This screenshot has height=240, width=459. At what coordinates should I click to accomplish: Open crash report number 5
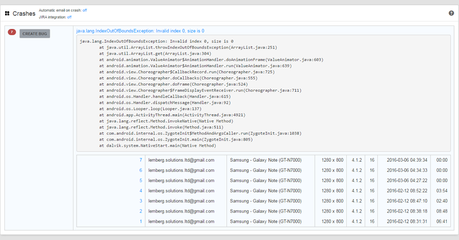[x=141, y=181]
